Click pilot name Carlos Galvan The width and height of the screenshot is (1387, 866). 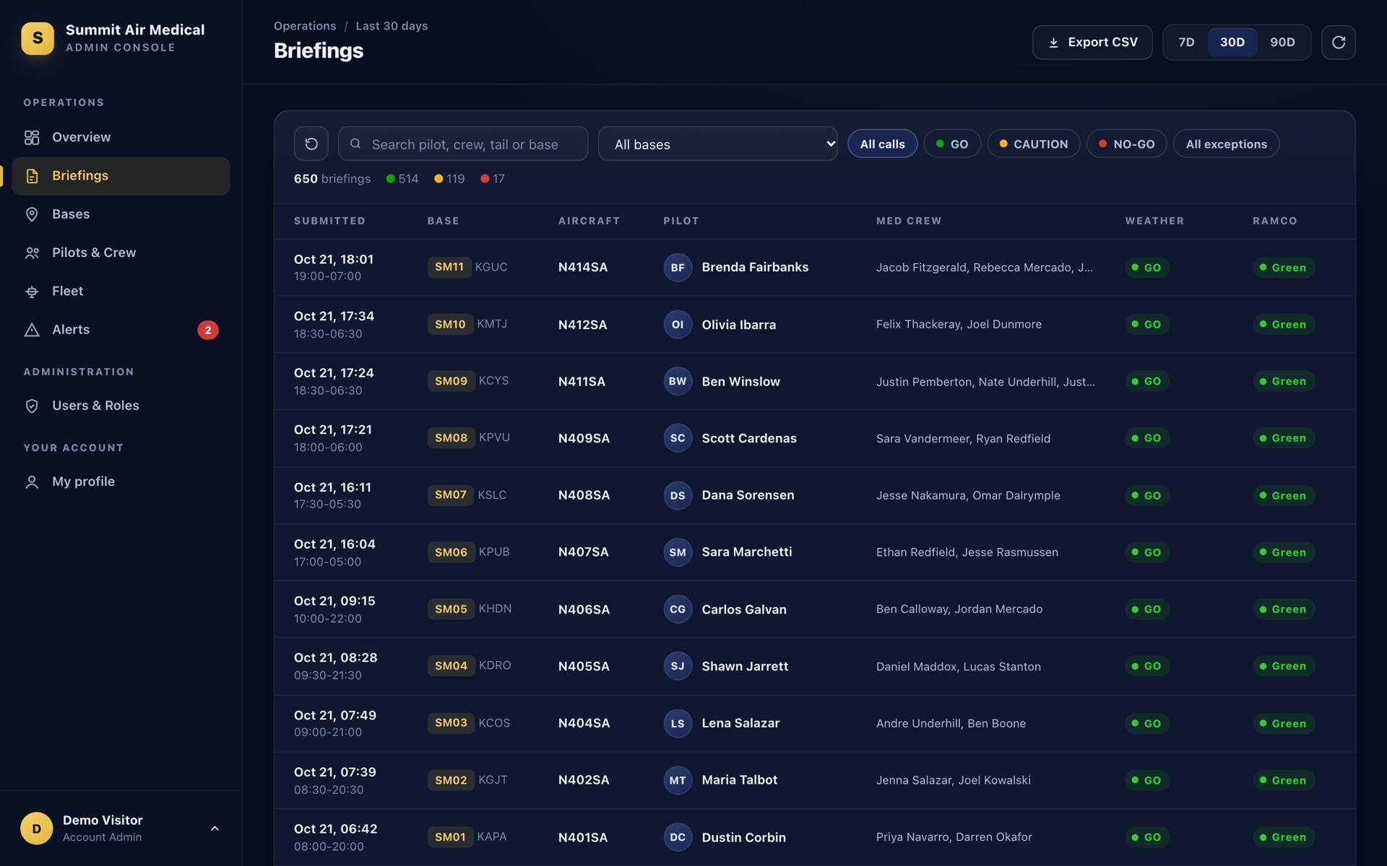coord(744,609)
